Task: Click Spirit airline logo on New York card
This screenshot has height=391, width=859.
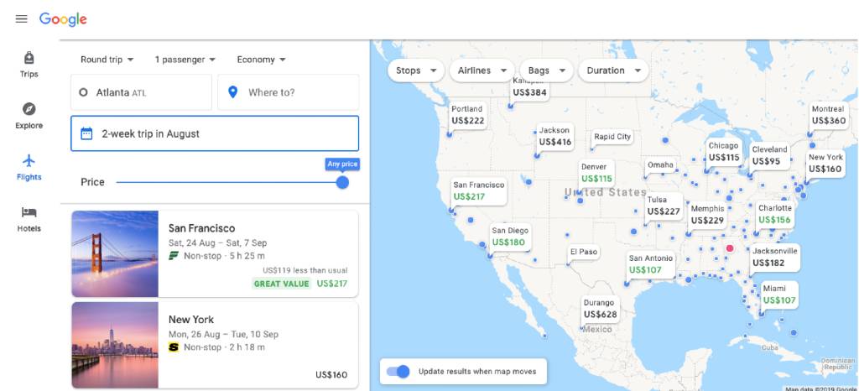Action: tap(174, 347)
